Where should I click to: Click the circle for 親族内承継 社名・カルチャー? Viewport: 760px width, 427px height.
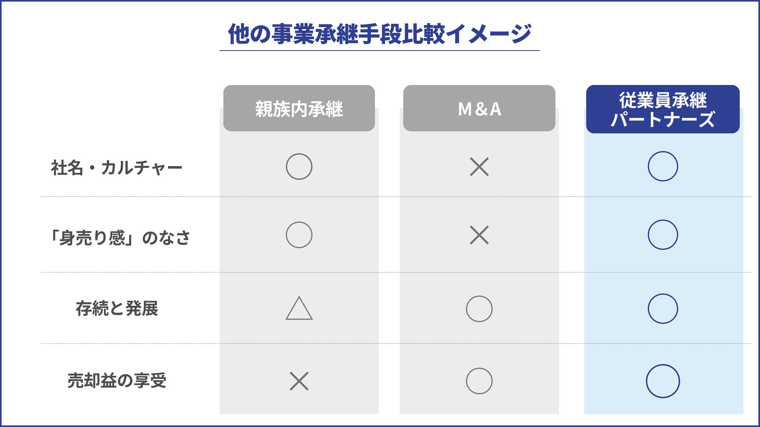coord(299,167)
